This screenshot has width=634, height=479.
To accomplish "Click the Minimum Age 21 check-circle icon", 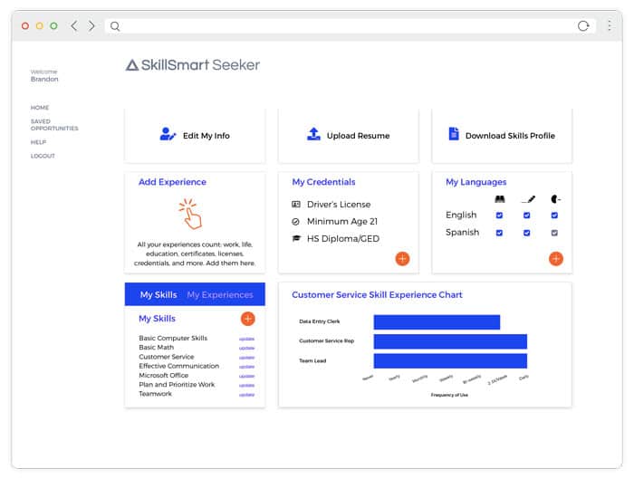I will click(x=295, y=222).
